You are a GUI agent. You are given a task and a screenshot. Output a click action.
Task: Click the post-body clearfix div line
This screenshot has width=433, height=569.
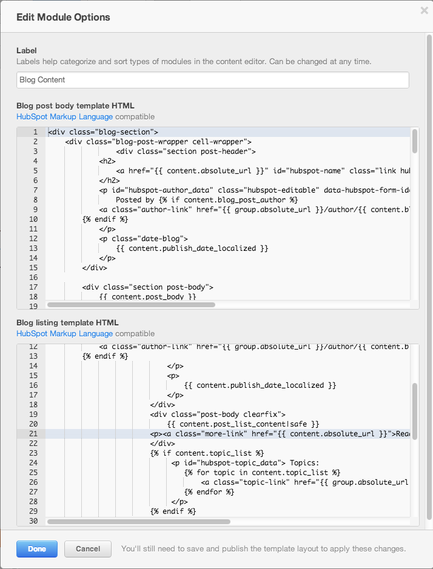pos(218,414)
